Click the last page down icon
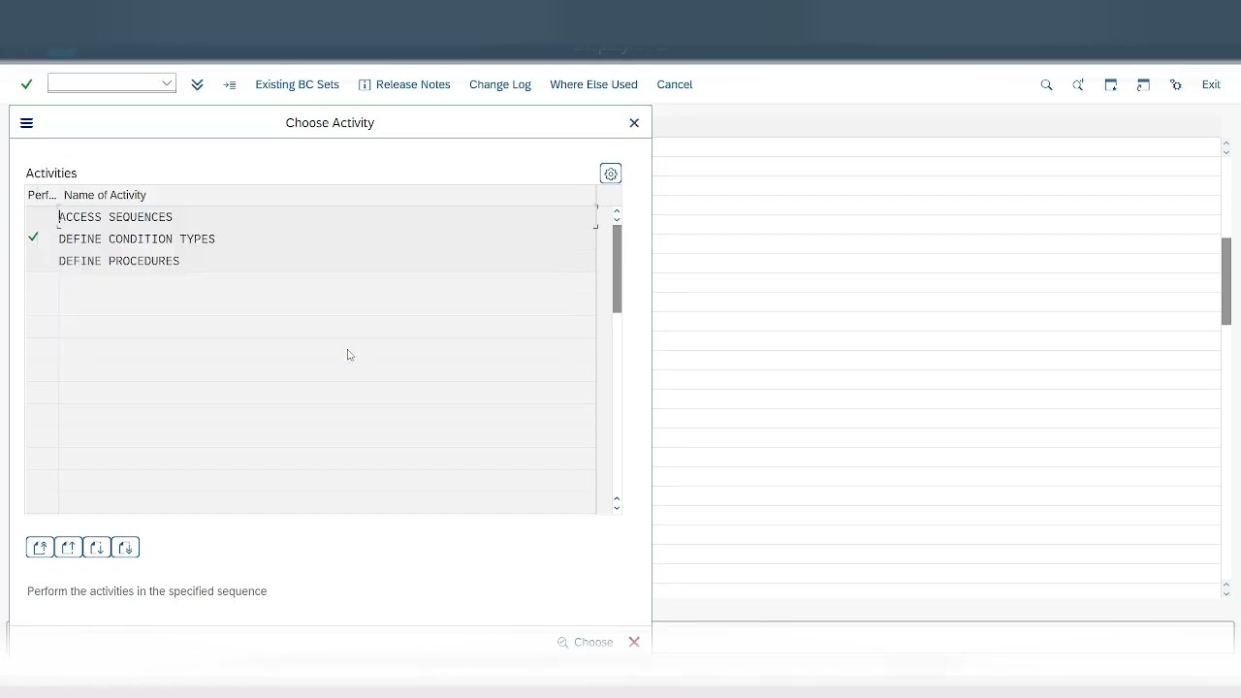 (x=126, y=548)
